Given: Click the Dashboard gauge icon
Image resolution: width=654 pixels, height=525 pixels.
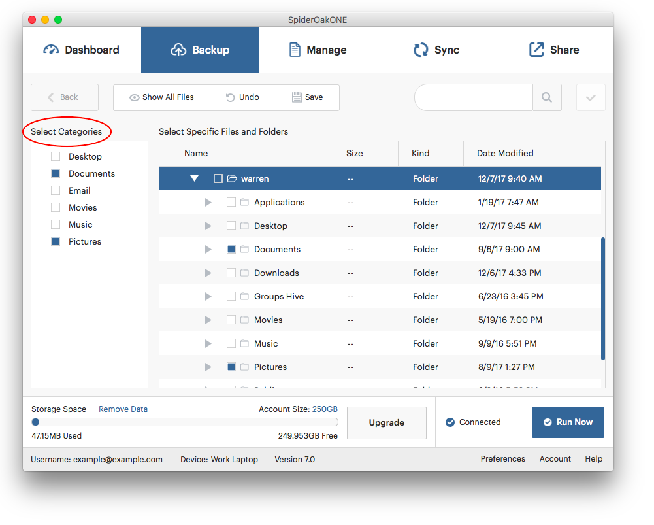Looking at the screenshot, I should 51,50.
